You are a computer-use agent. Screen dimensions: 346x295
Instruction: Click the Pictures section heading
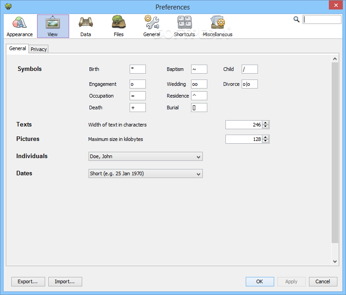click(x=28, y=139)
